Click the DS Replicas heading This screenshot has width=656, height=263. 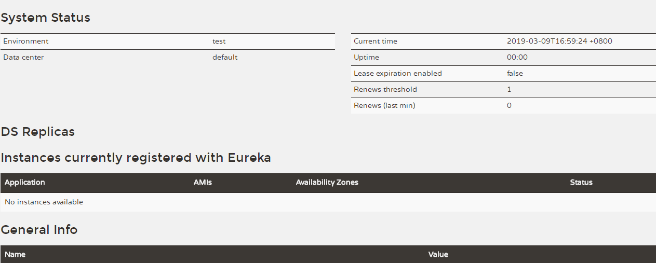pyautogui.click(x=38, y=132)
